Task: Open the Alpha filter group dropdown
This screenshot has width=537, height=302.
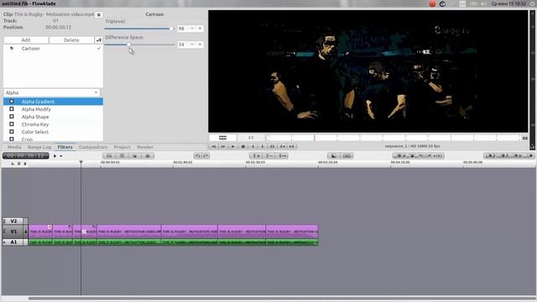Action: (x=52, y=93)
